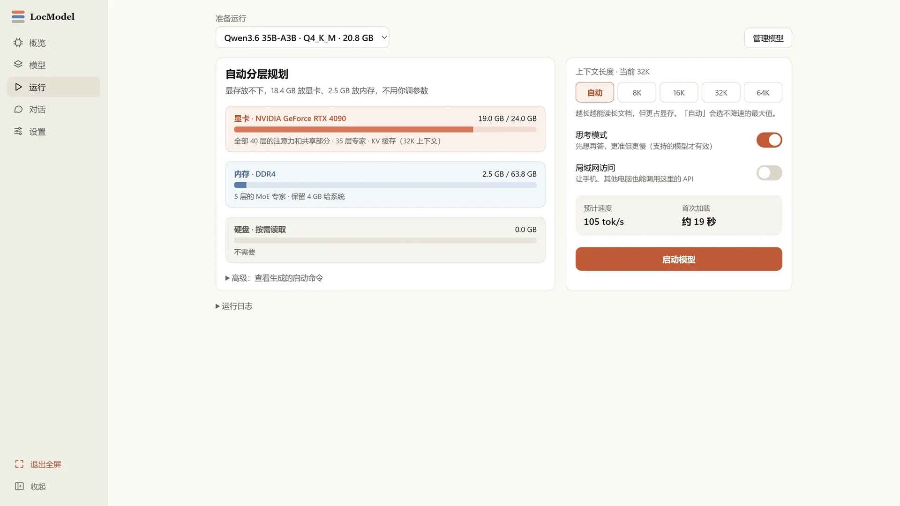Click the 硬盘 按需读取 card
Image resolution: width=900 pixels, height=506 pixels.
(x=385, y=240)
